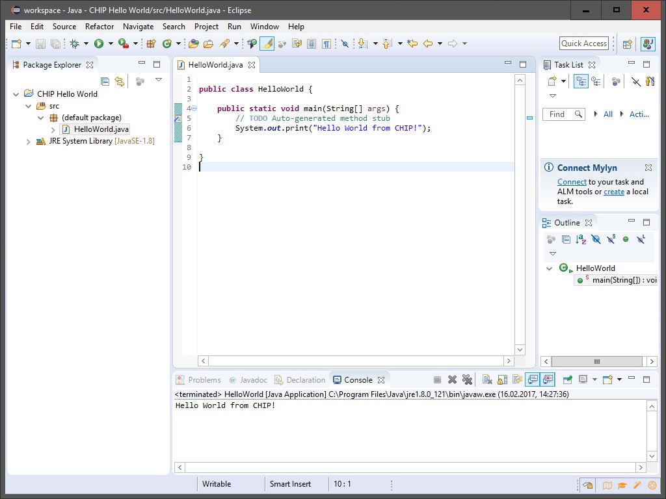Image resolution: width=666 pixels, height=499 pixels.
Task: Click the Open Type folder icon
Action: coord(193,44)
